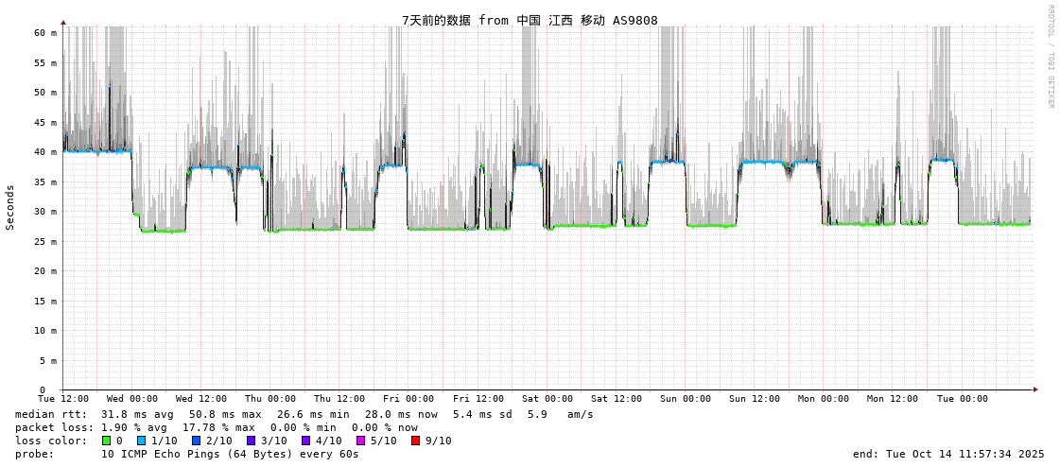Viewport: 1060px width, 467px height.
Task: Click the arrow at the right end of the x-axis
Action: tap(1035, 389)
